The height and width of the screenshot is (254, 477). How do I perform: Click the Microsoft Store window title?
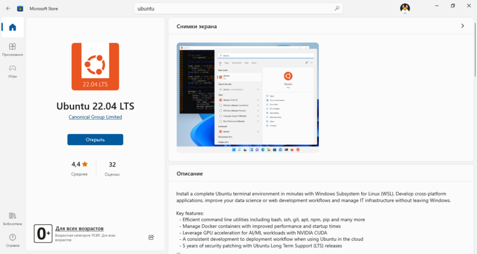44,8
